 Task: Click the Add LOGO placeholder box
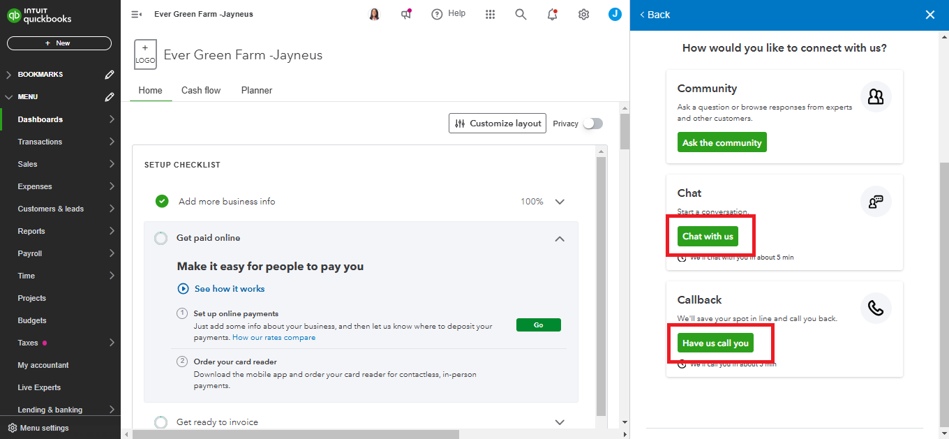[145, 54]
